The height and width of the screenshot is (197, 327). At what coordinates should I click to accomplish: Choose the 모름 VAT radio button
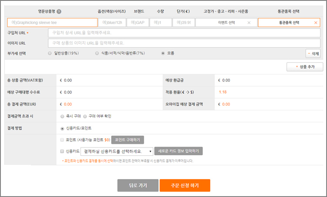[x=163, y=53]
